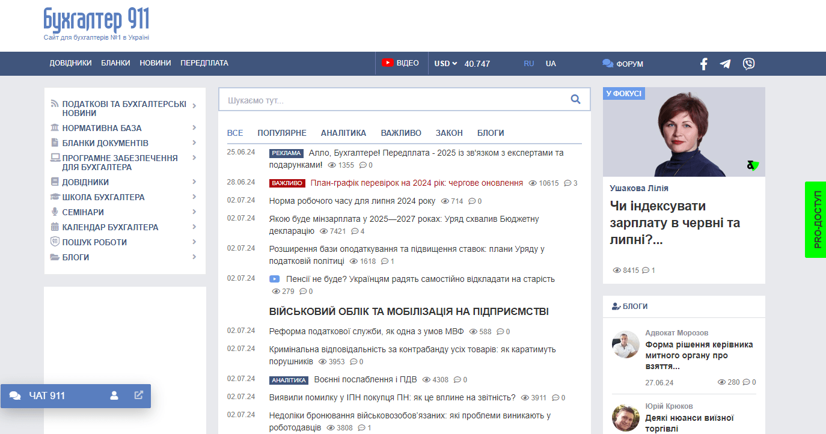Image resolution: width=826 pixels, height=434 pixels.
Task: Click the РЕКЛАМА badge label
Action: (286, 153)
